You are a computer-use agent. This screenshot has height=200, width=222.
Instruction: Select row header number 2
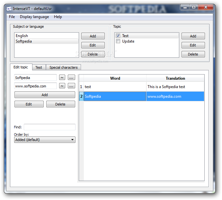click(81, 96)
